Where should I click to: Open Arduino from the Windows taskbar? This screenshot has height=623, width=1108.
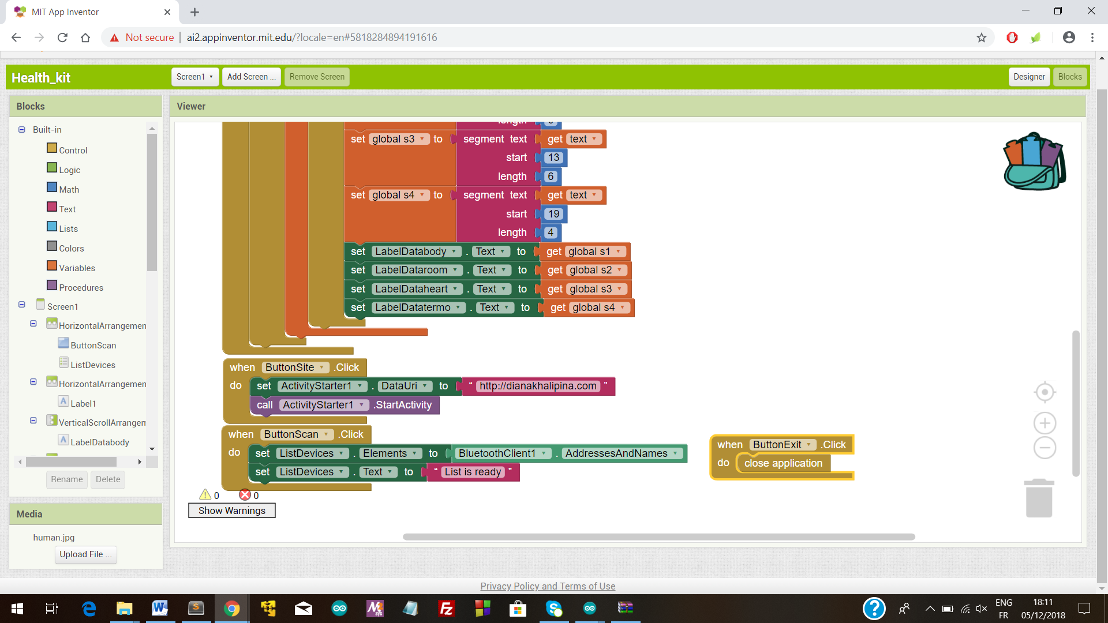click(x=339, y=608)
